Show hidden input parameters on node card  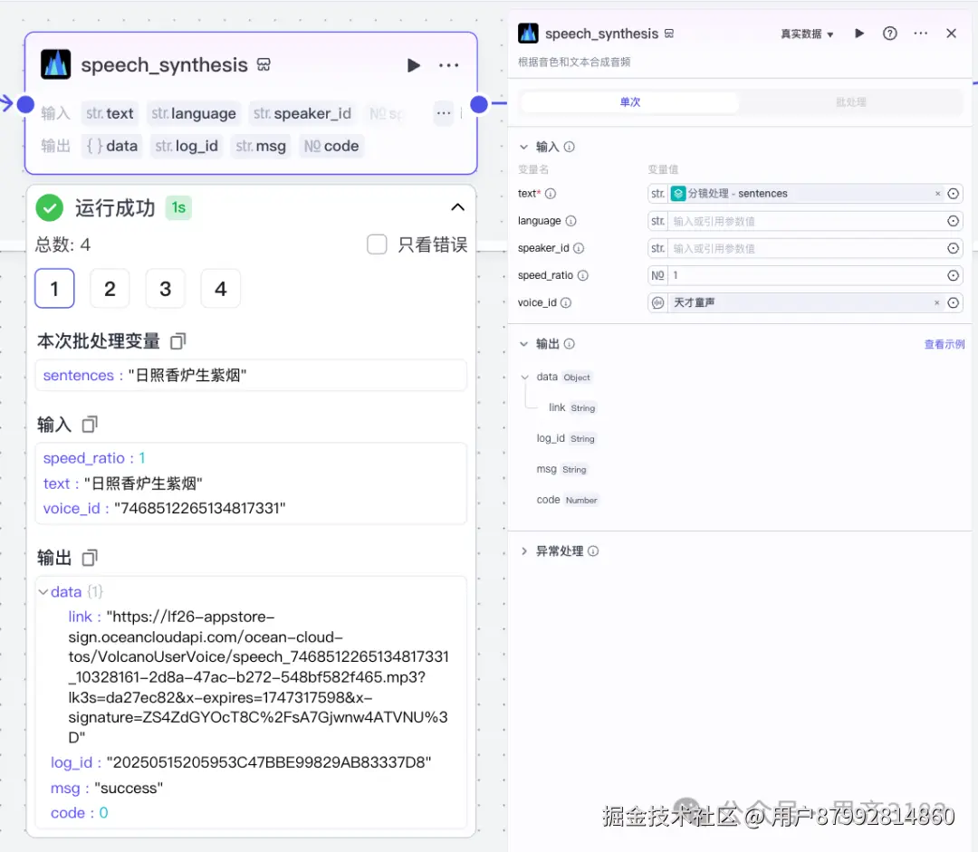click(444, 113)
